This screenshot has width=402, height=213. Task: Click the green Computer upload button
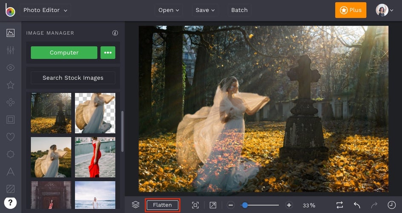64,52
